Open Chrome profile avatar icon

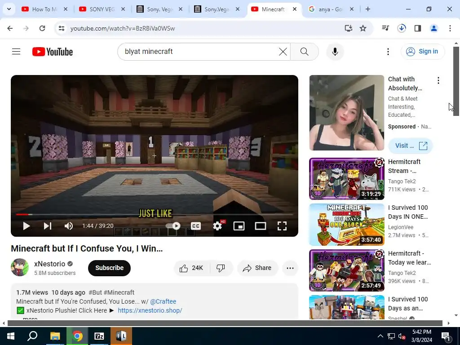point(434,28)
